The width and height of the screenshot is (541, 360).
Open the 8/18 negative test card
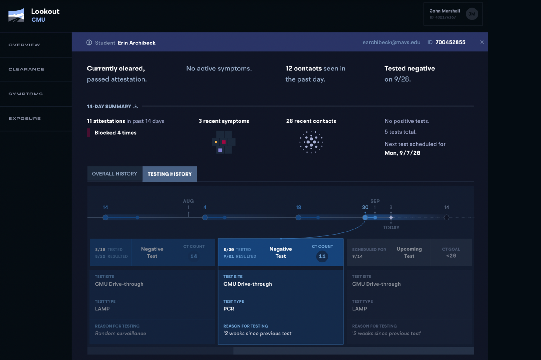[152, 253]
